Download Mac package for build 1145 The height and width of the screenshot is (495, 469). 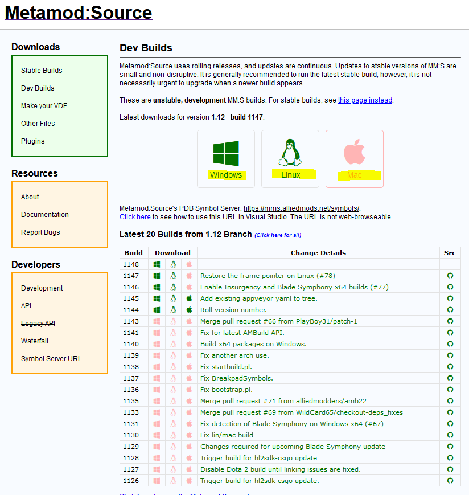pyautogui.click(x=189, y=298)
